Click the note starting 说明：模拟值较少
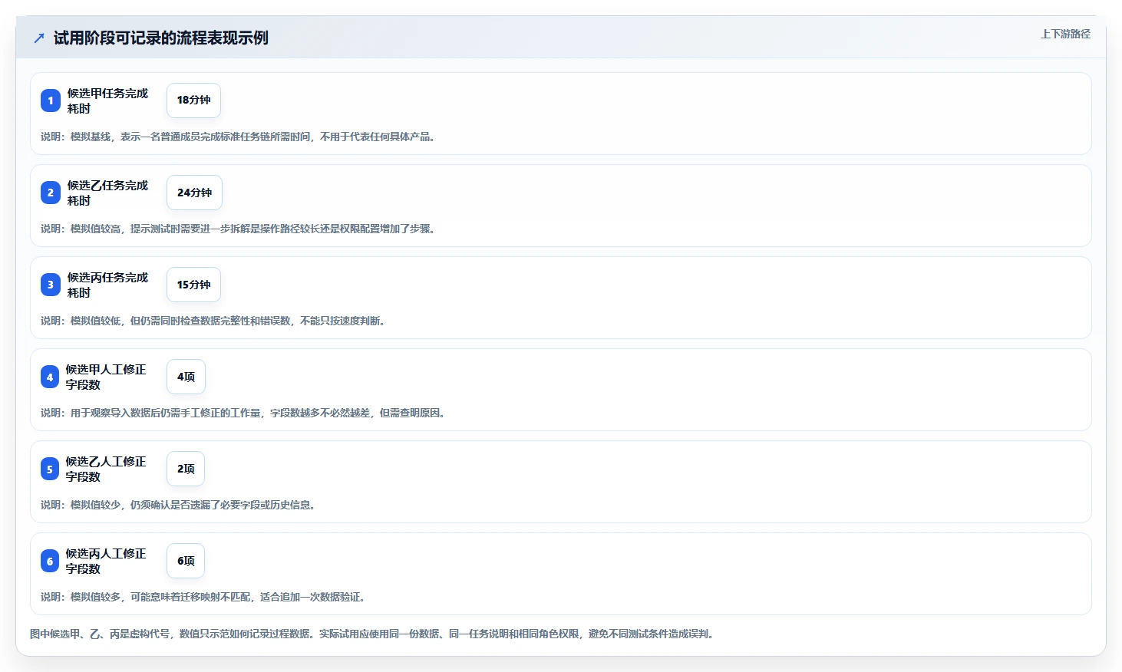The image size is (1122, 672). click(180, 505)
